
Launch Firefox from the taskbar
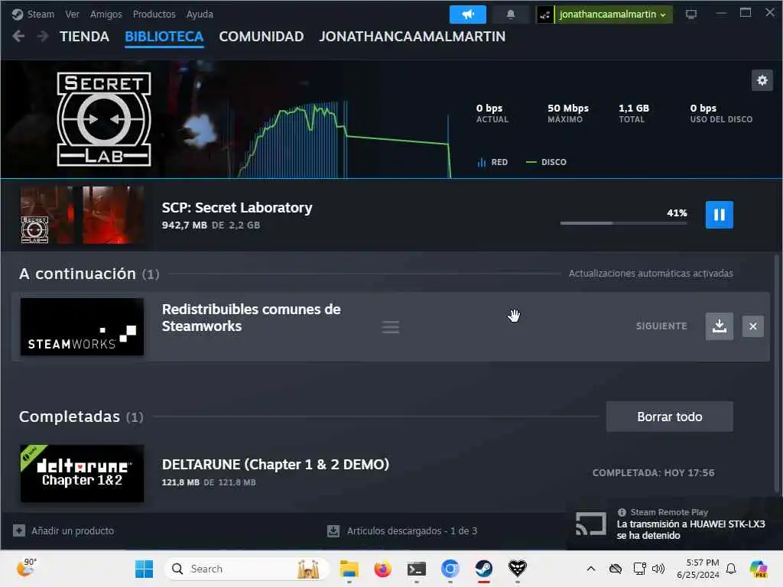pyautogui.click(x=382, y=569)
